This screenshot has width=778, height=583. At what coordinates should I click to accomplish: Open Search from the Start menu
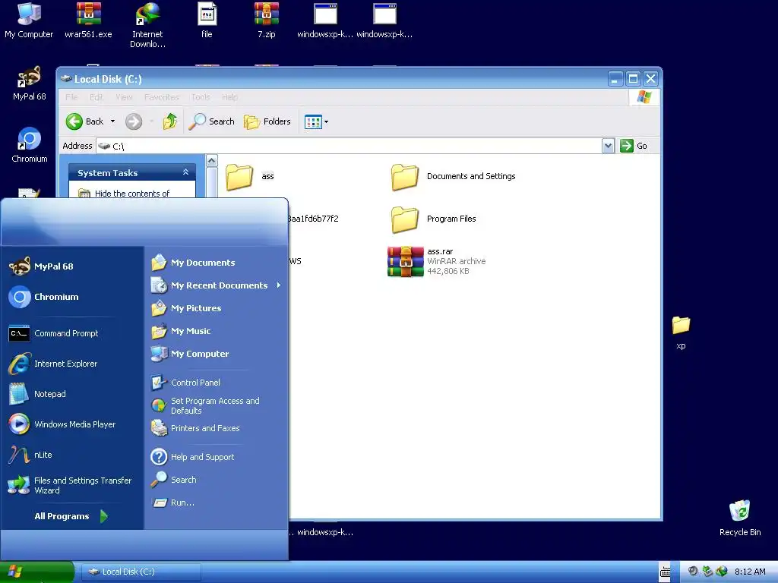tap(174, 480)
